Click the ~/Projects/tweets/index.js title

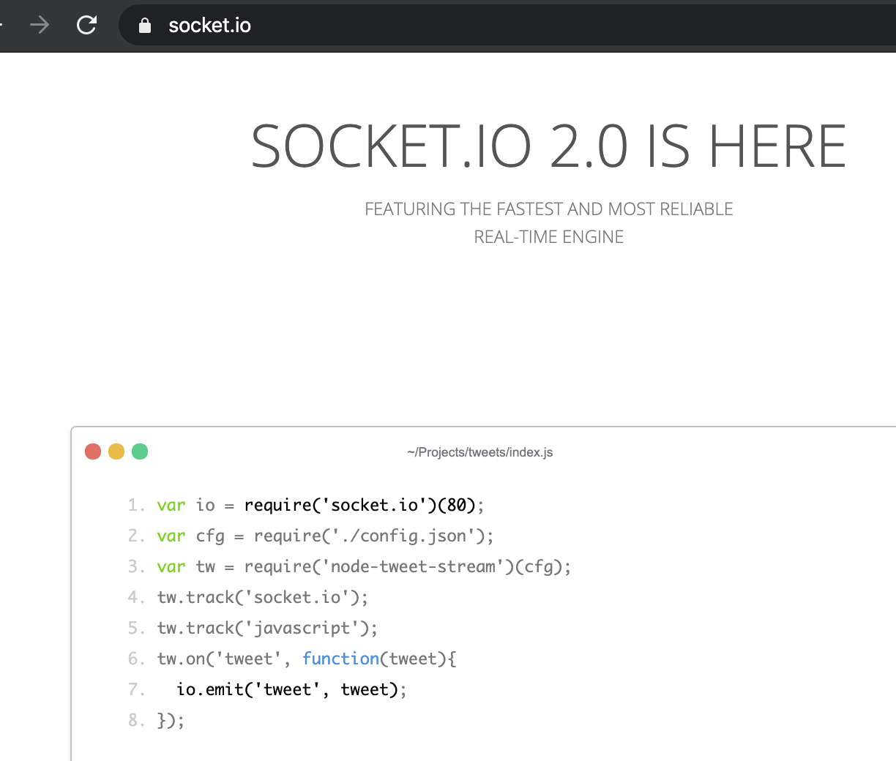pyautogui.click(x=480, y=452)
